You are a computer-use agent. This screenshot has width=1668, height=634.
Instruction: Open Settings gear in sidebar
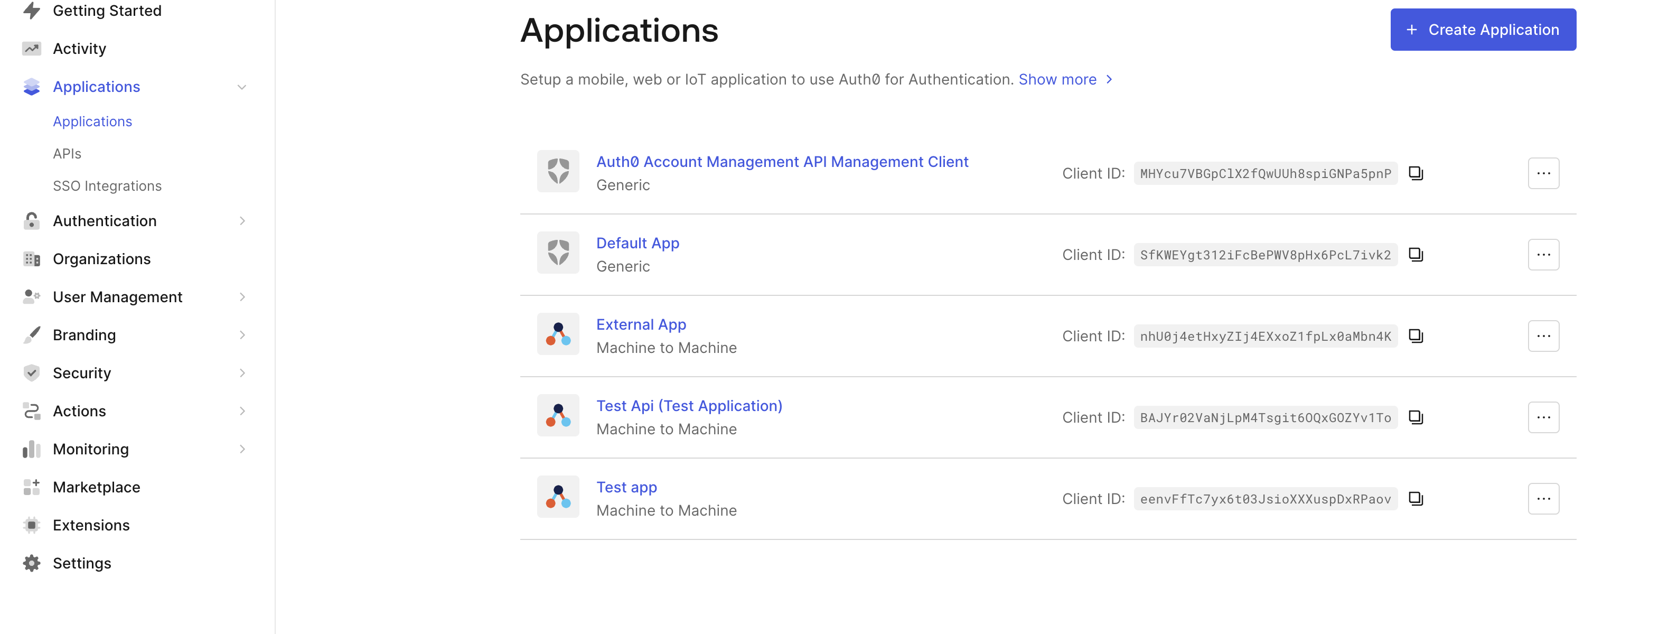pyautogui.click(x=31, y=563)
